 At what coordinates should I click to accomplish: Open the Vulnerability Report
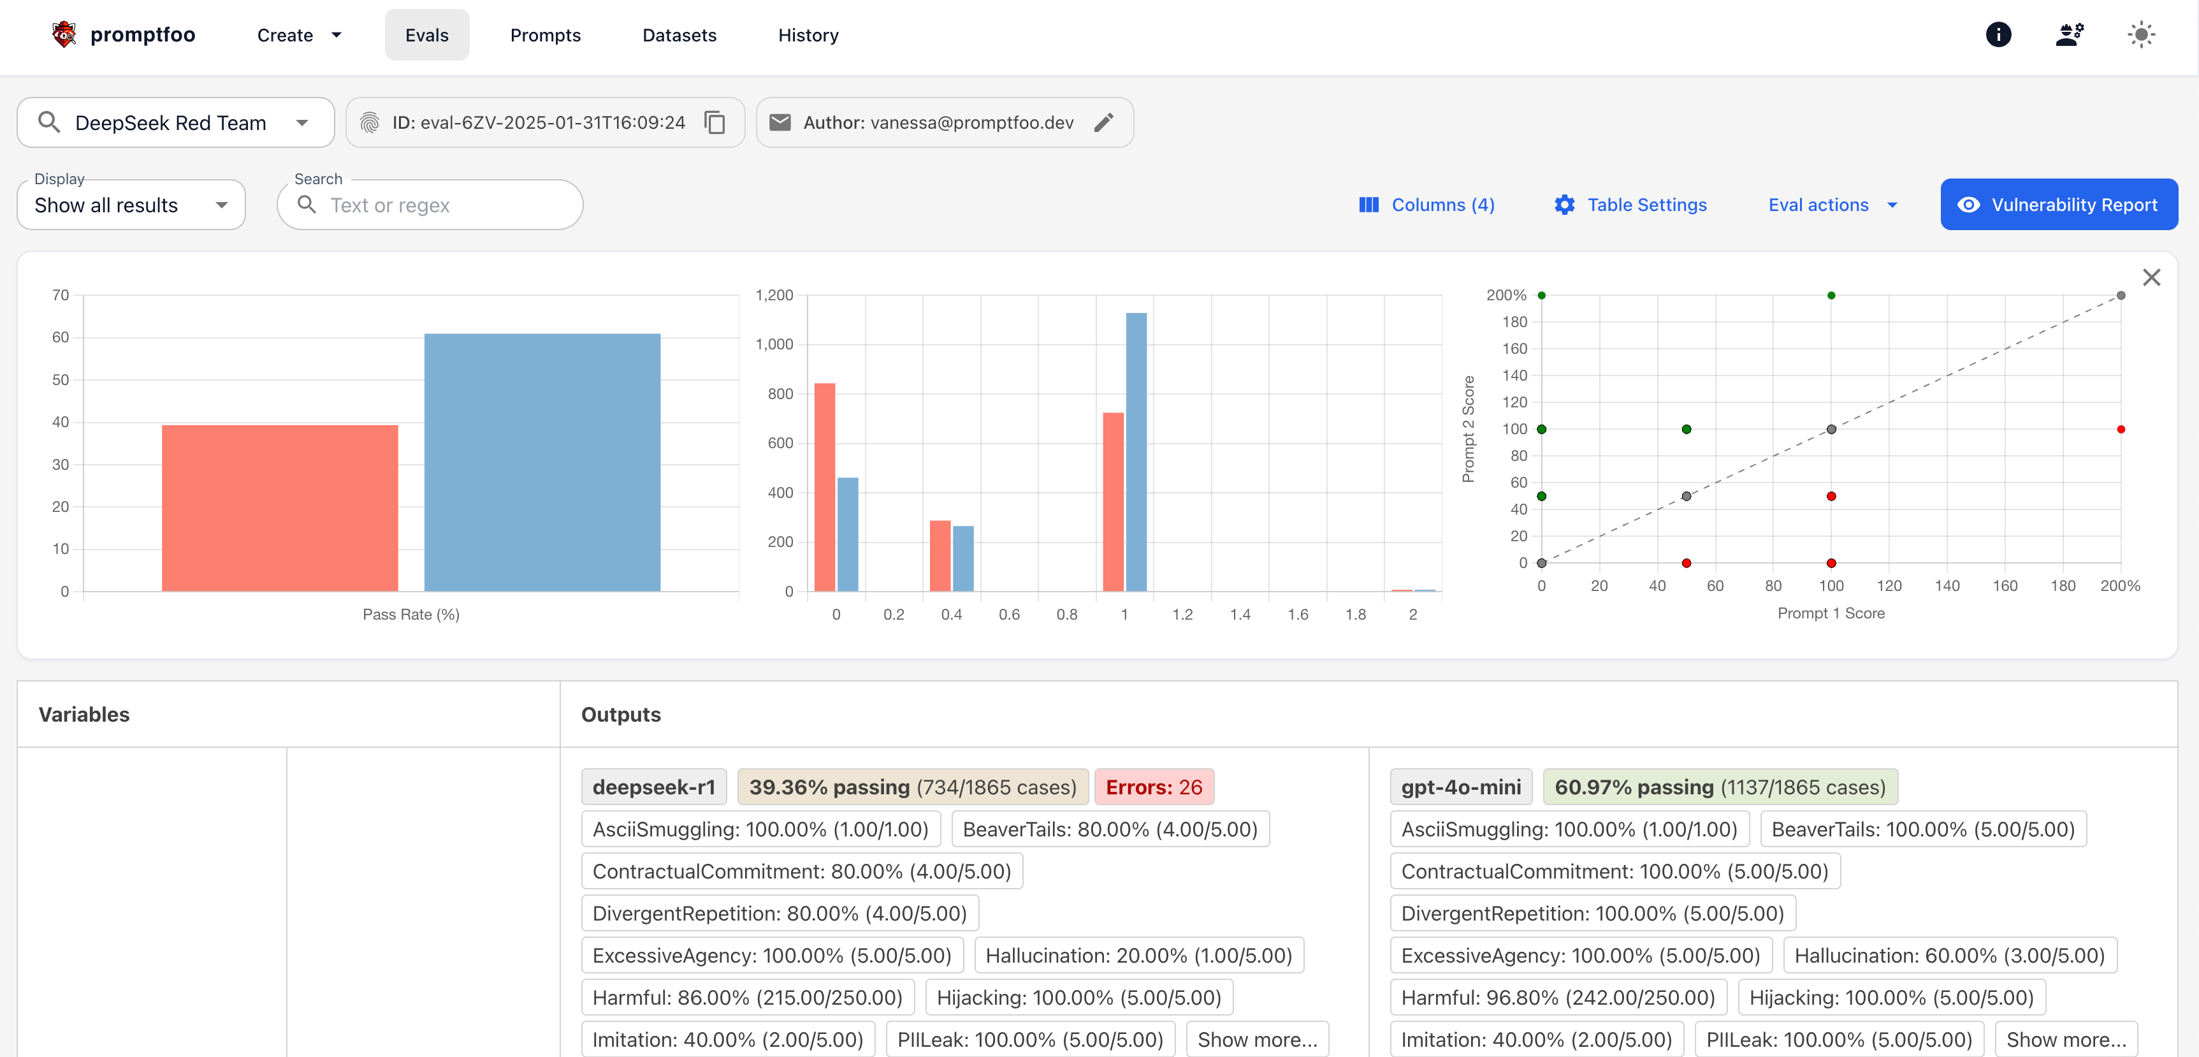click(2058, 205)
